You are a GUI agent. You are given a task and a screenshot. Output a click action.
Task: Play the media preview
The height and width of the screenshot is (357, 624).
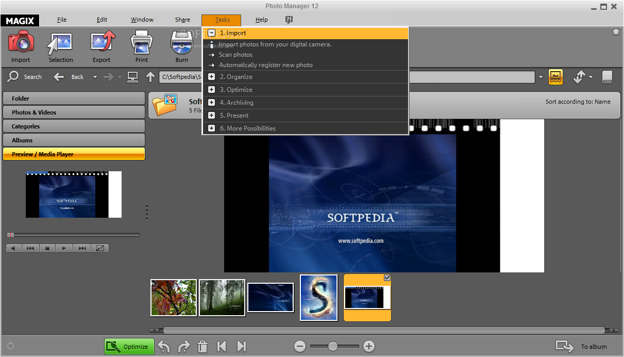point(64,248)
